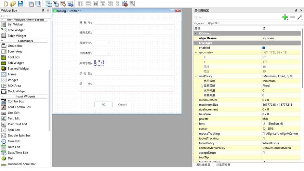Image resolution: width=304 pixels, height=171 pixels.
Task: Pick the Spin Box widget
Action: pos(14,130)
